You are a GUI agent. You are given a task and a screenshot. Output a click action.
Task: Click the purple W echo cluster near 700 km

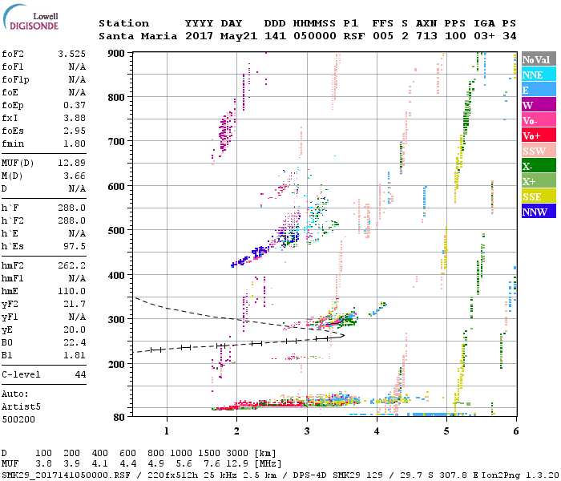(226, 132)
